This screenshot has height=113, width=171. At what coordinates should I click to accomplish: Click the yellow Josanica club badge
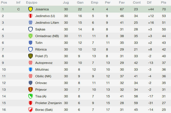[31, 9]
